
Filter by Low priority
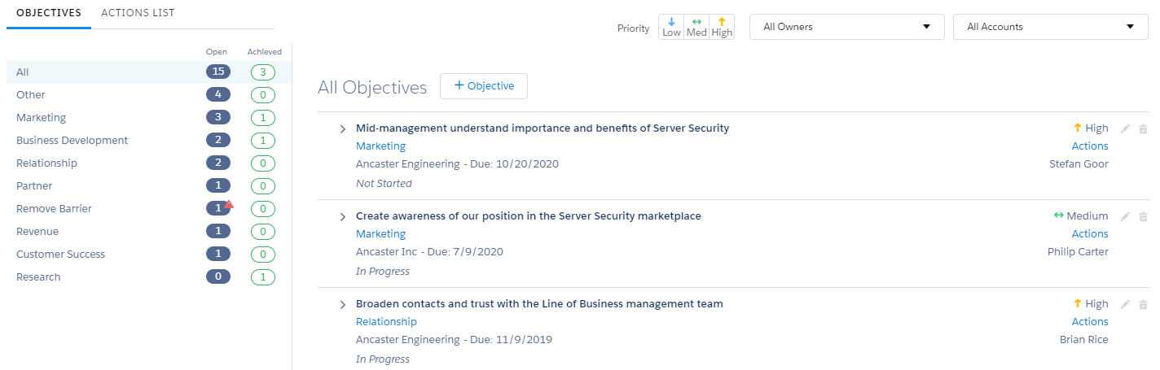pos(671,27)
